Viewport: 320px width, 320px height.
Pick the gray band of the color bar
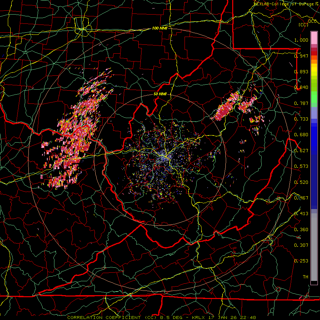click(x=314, y=247)
